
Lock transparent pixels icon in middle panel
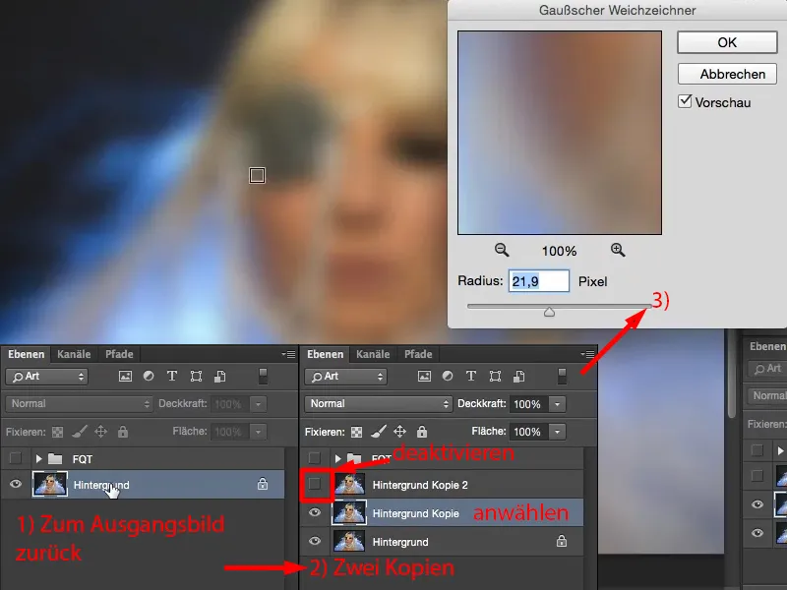pos(357,432)
